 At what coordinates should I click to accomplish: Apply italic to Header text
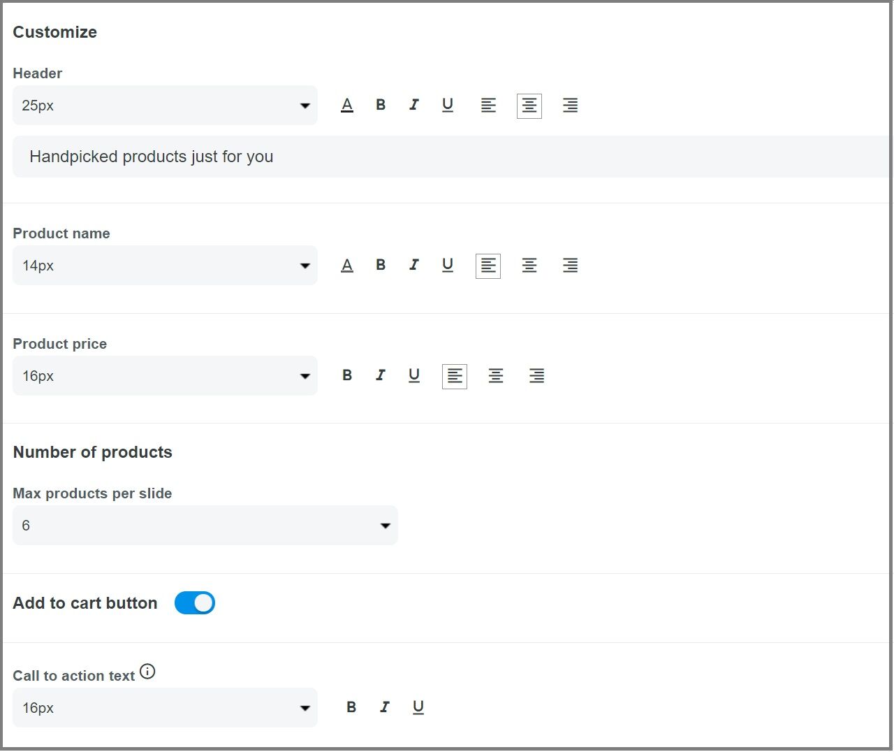pos(414,105)
